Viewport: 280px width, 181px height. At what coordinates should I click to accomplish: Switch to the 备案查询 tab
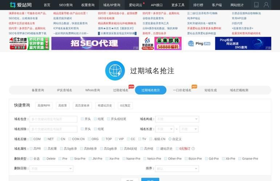click(x=38, y=90)
